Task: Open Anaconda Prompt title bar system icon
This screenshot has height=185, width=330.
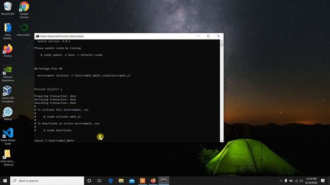Action: (38, 36)
